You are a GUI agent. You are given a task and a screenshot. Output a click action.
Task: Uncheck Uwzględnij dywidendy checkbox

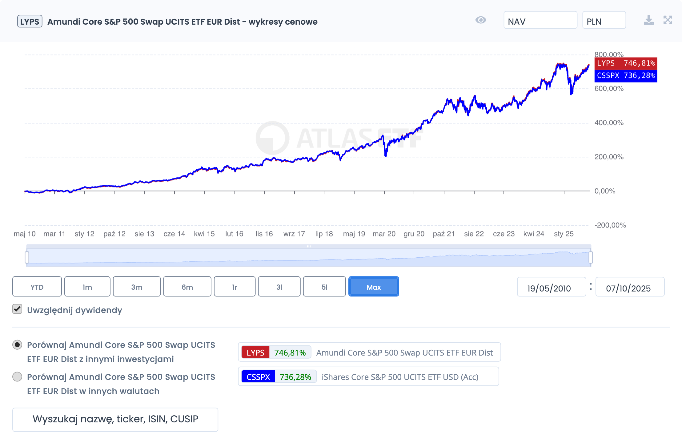tap(17, 309)
